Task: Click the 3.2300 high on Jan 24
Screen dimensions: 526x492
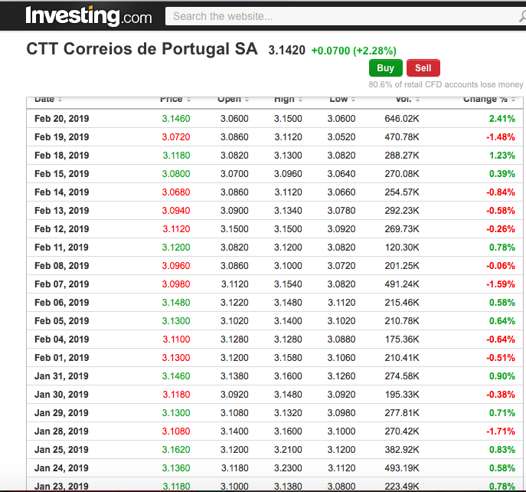Action: click(288, 467)
